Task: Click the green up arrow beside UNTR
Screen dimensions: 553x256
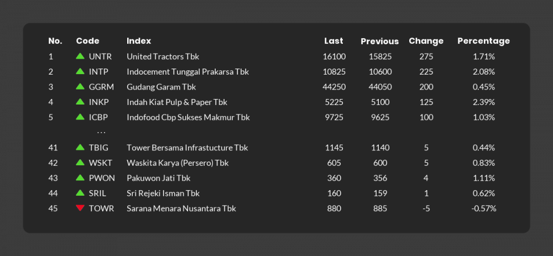Action: pos(80,56)
